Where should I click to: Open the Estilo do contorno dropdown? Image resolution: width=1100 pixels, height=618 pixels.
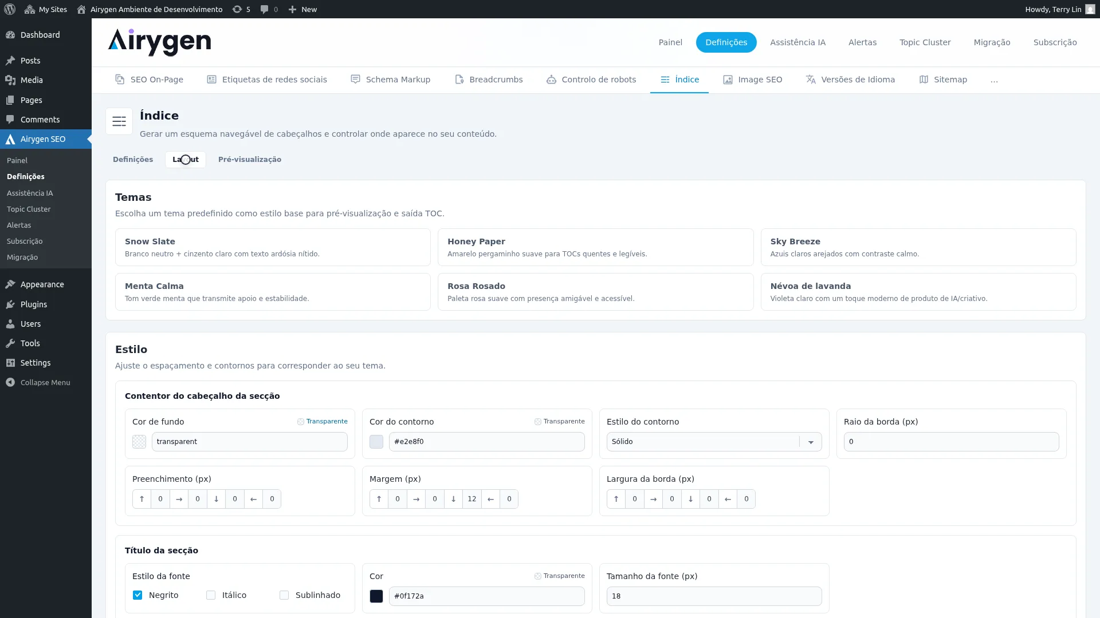[x=714, y=442]
